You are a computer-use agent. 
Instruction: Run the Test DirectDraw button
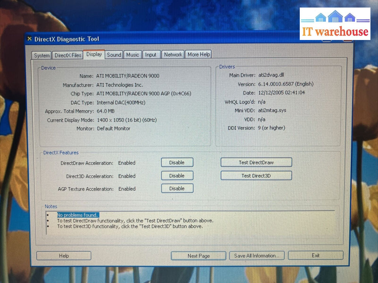[256, 163]
